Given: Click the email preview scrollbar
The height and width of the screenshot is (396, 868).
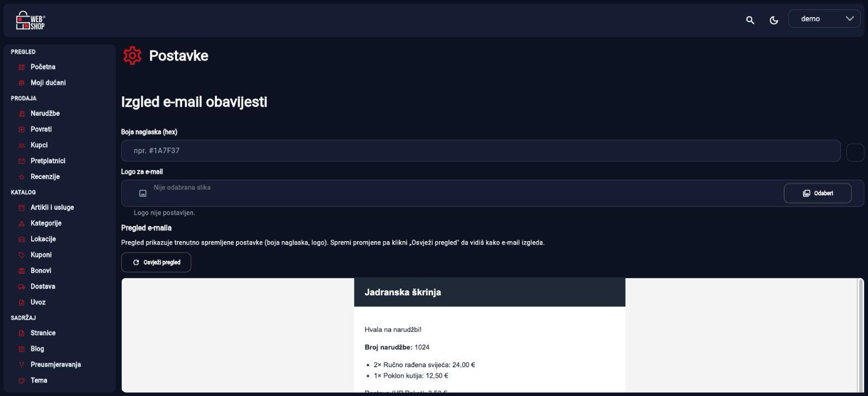Looking at the screenshot, I should (860, 335).
